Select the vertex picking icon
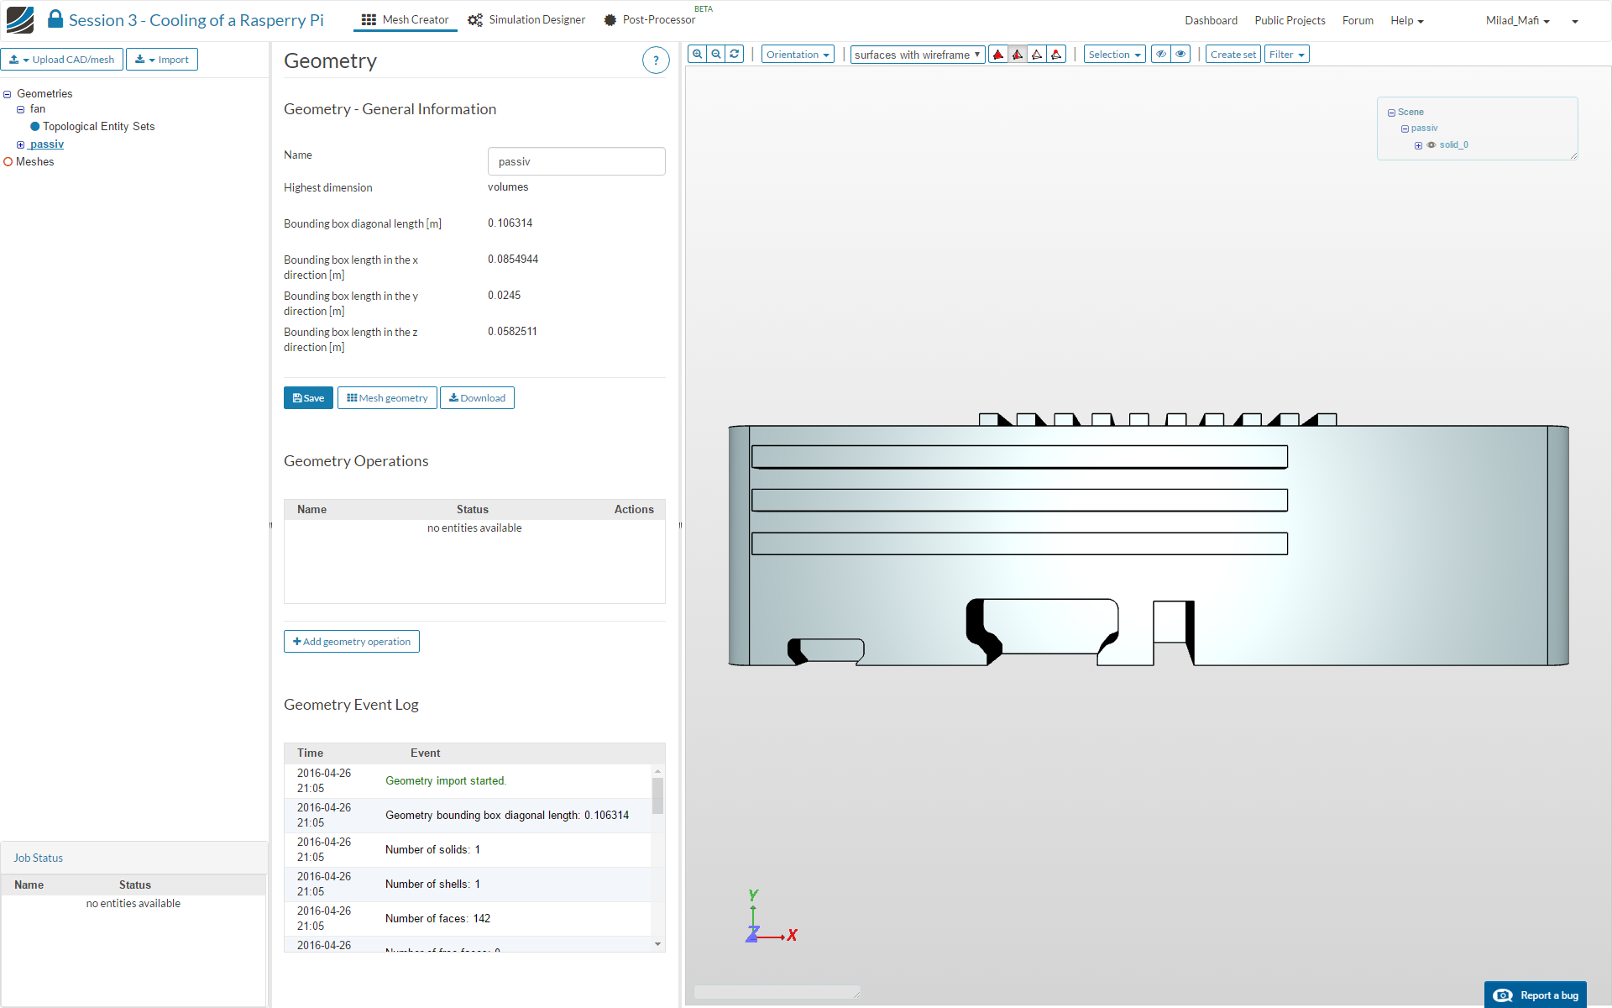This screenshot has width=1612, height=1008. (1056, 55)
